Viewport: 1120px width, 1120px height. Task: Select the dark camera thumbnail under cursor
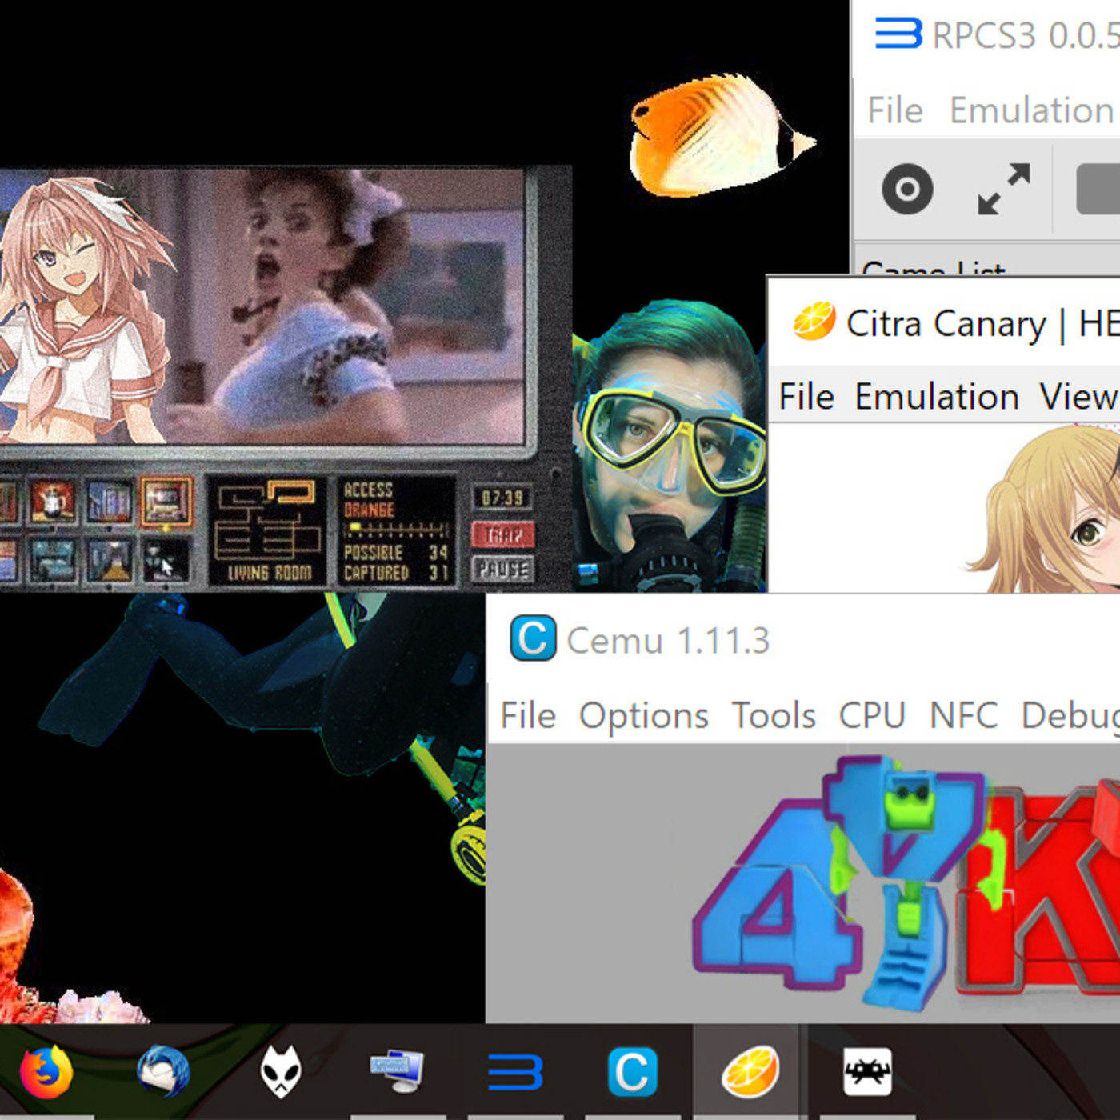tap(166, 558)
